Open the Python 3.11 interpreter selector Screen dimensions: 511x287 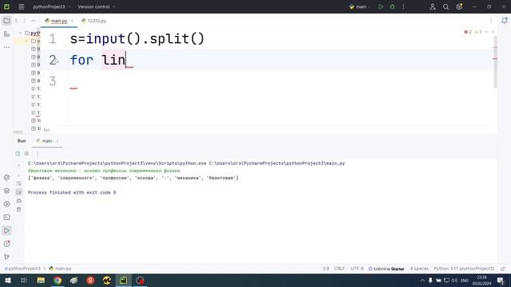point(464,269)
